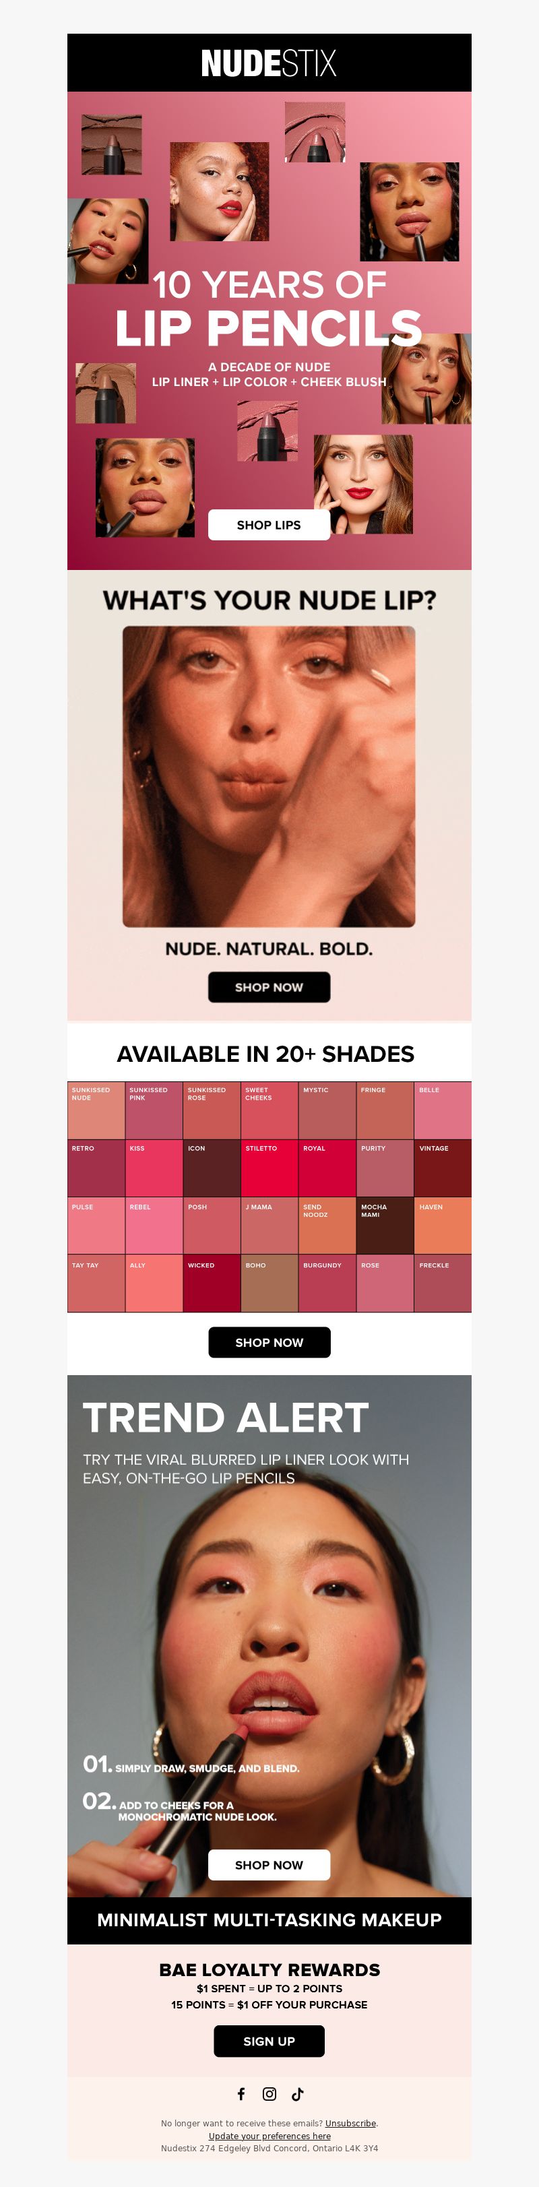Click the What's Your Nude Lip photo
Viewport: 539px width, 2187px height.
[269, 776]
